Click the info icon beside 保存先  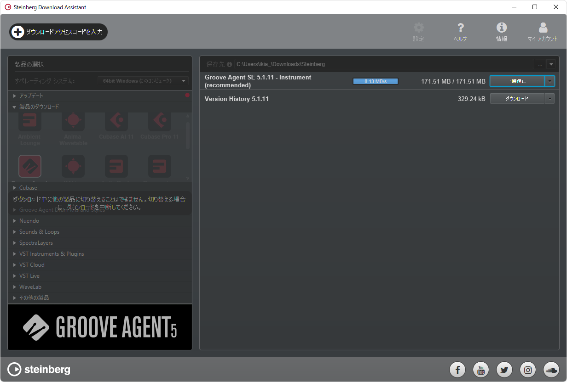tap(229, 64)
